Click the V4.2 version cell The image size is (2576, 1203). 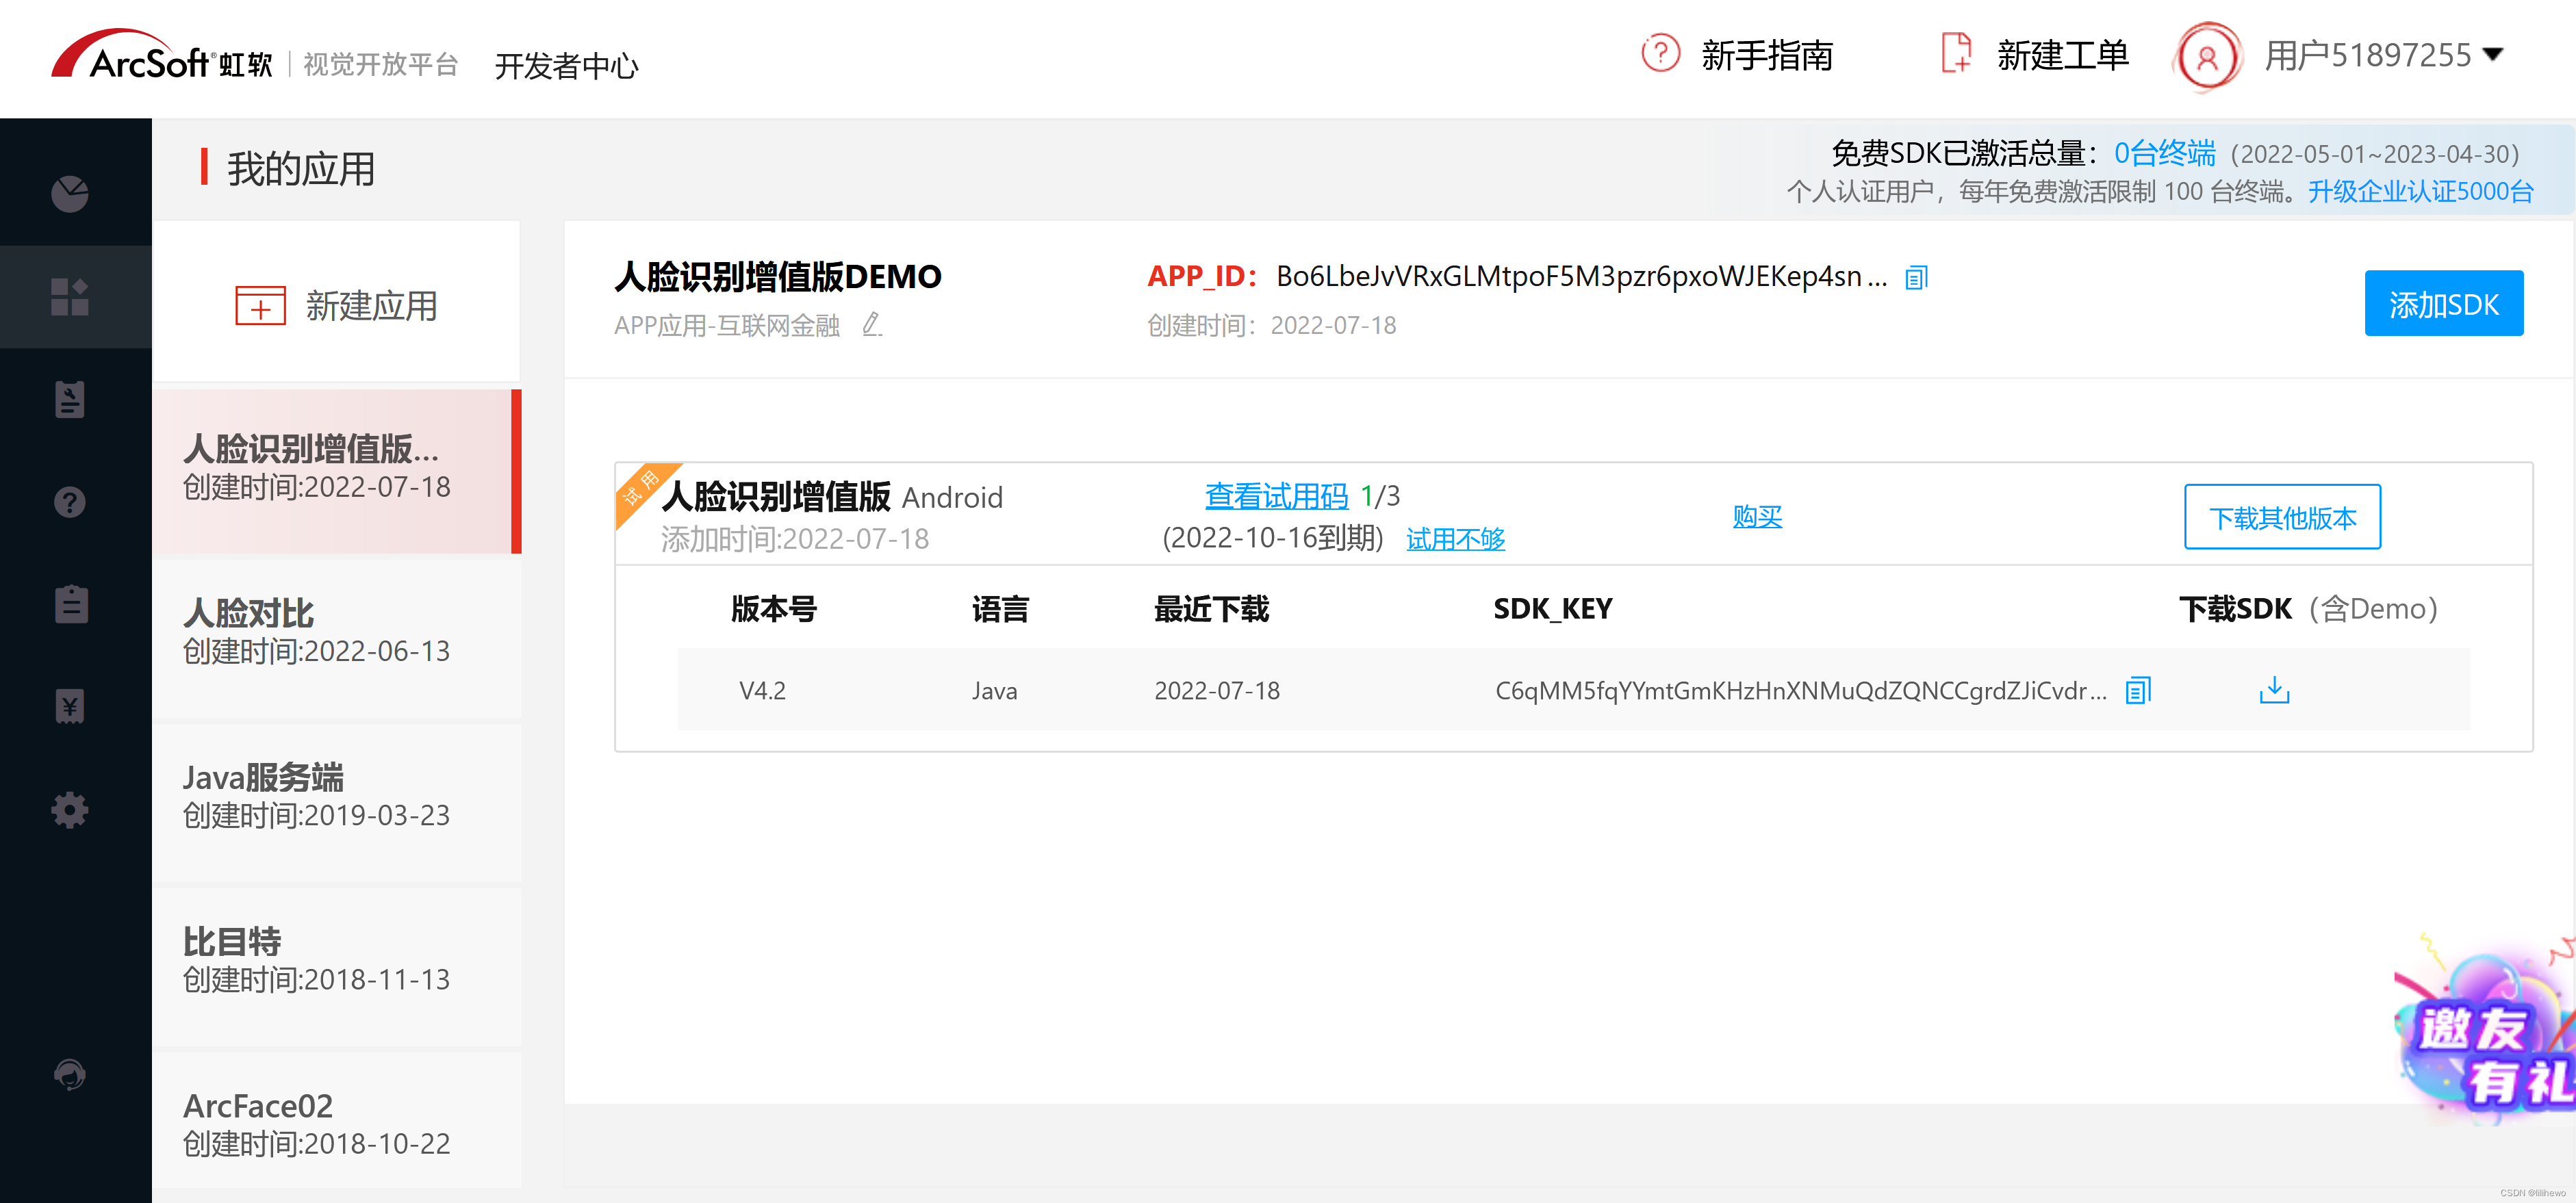coord(762,691)
